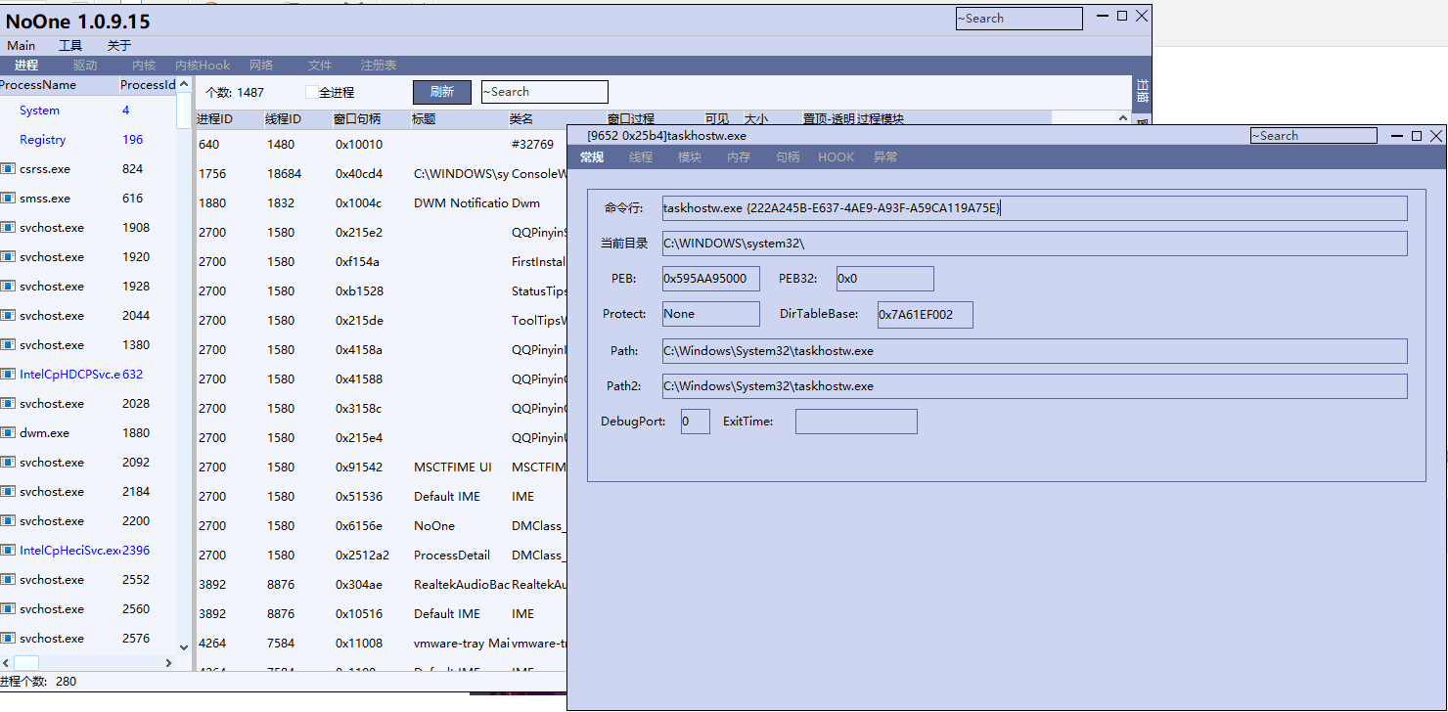
Task: Click the DebugPort field
Action: pos(695,422)
